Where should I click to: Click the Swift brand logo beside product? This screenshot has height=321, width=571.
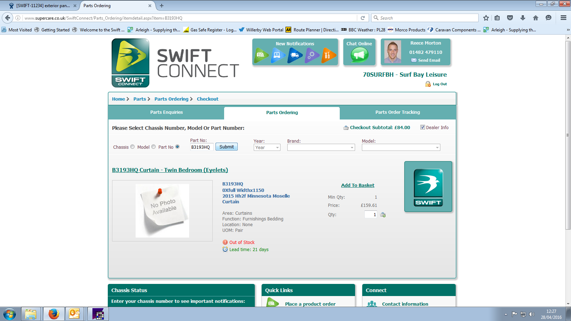428,187
